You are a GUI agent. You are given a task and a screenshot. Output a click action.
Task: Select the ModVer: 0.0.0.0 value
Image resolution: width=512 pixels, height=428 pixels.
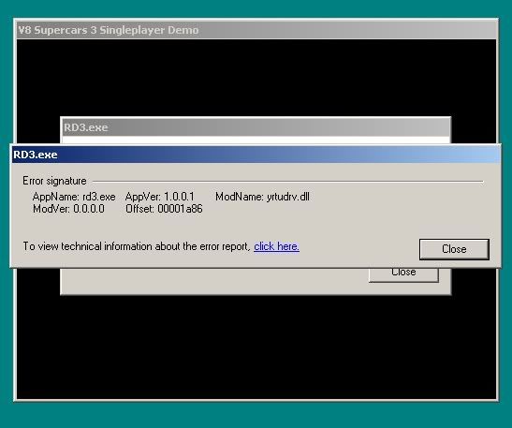68,209
